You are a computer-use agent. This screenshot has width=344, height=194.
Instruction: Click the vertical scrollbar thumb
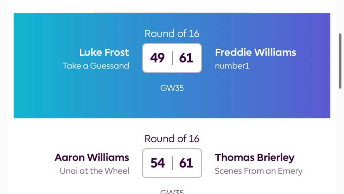click(x=340, y=61)
